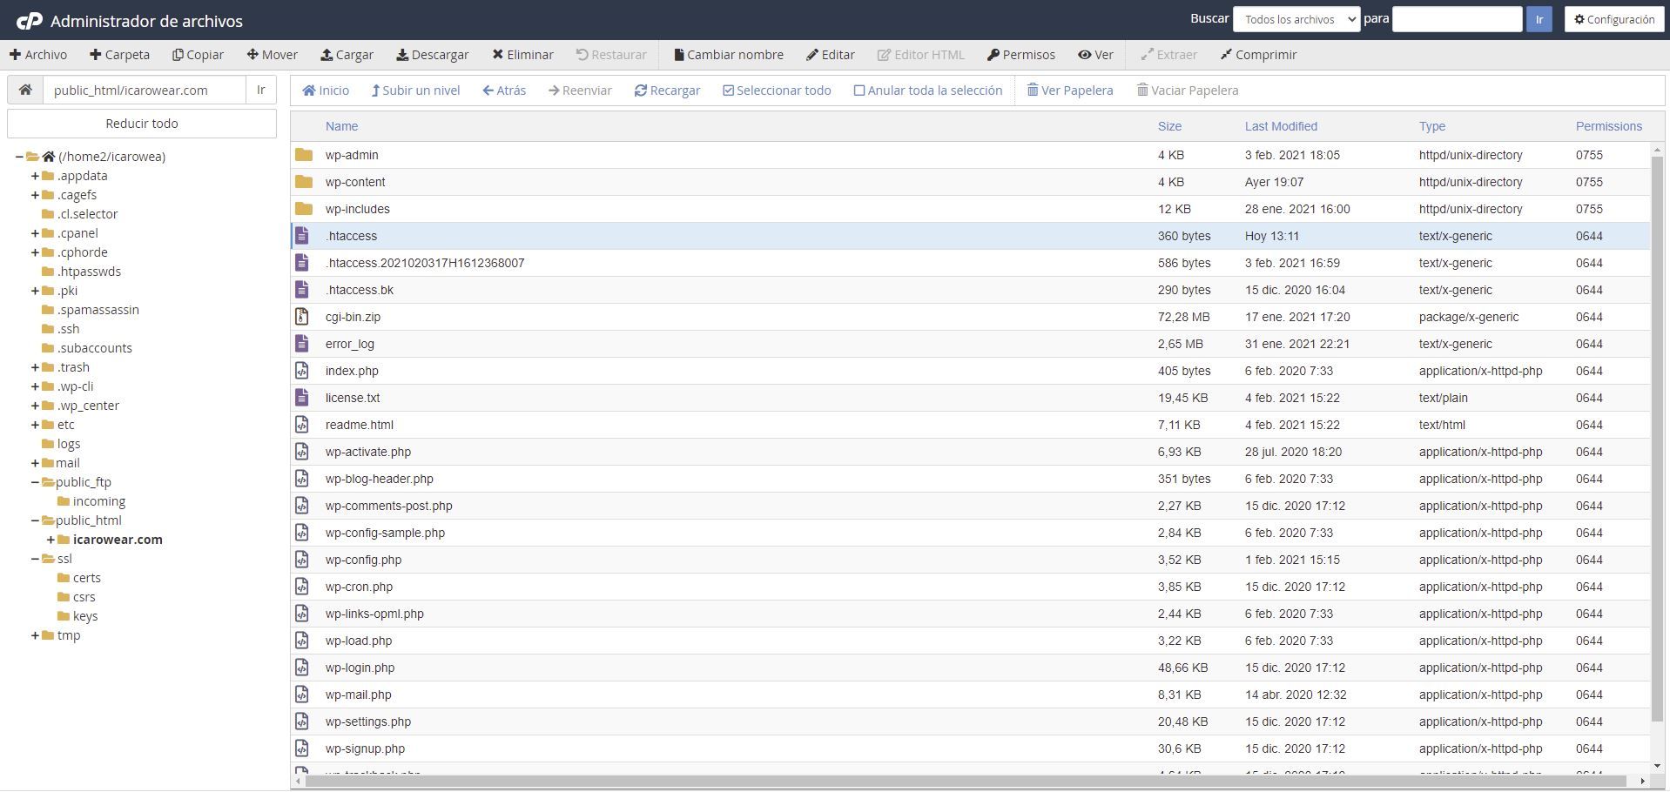Image resolution: width=1670 pixels, height=792 pixels.
Task: Click the blue Ir search button
Action: tap(1539, 19)
